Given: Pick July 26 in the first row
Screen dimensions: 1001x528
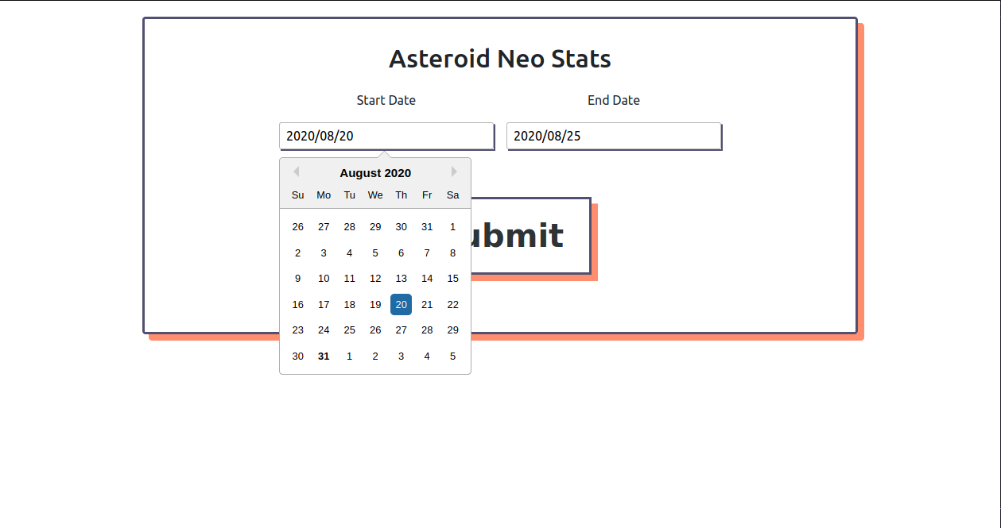Looking at the screenshot, I should [297, 227].
